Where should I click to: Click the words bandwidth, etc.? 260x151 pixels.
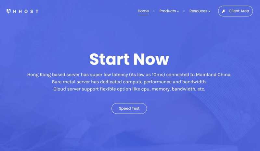click(188, 89)
